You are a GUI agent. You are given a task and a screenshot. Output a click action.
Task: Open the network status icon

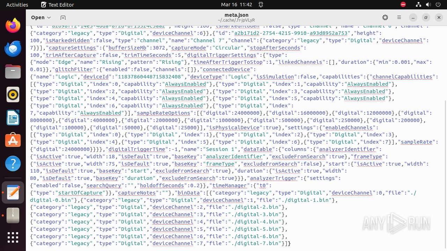(x=419, y=5)
